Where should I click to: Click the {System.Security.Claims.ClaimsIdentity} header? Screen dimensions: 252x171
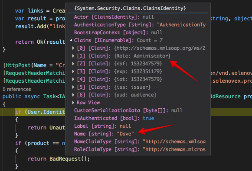click(130, 8)
